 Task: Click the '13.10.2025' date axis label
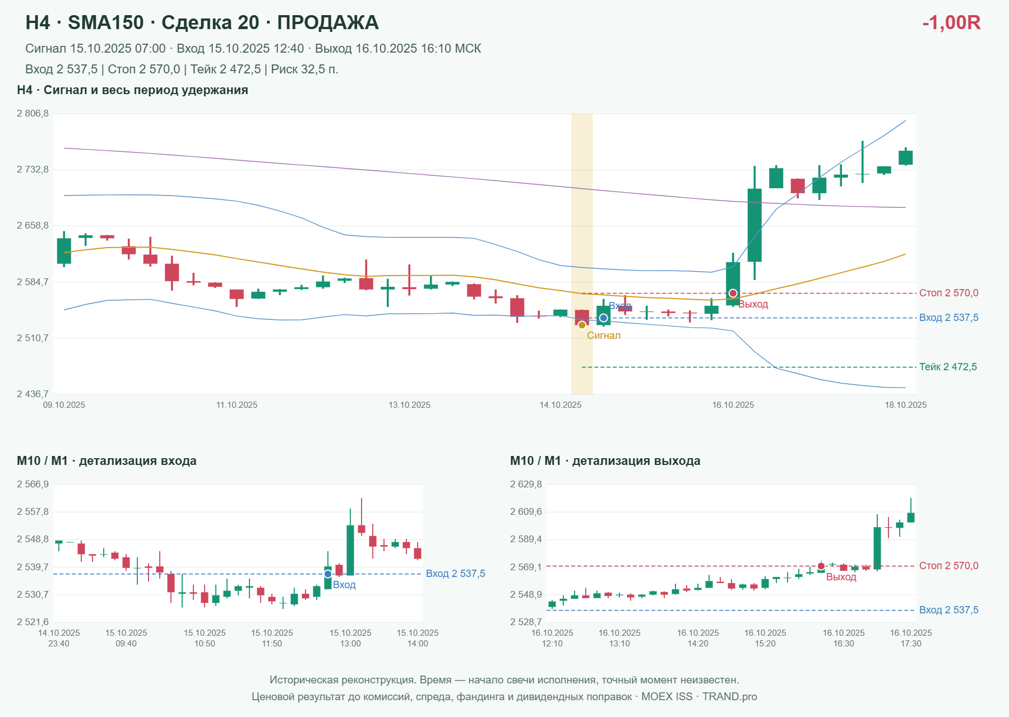410,405
